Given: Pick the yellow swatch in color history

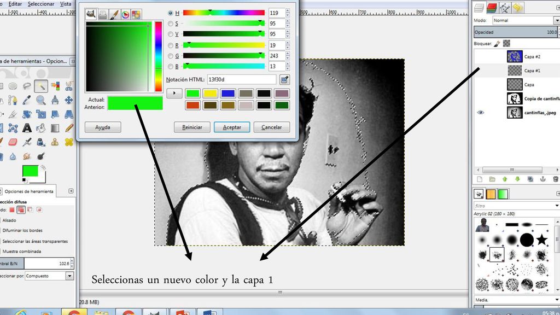Looking at the screenshot, I should tap(210, 94).
